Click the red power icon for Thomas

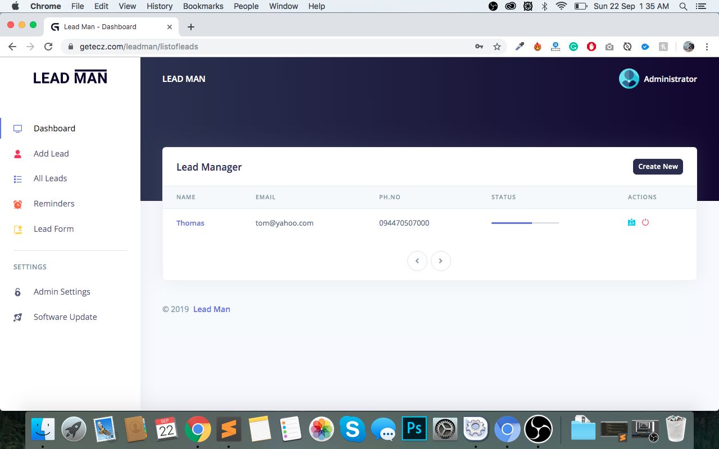click(x=645, y=222)
